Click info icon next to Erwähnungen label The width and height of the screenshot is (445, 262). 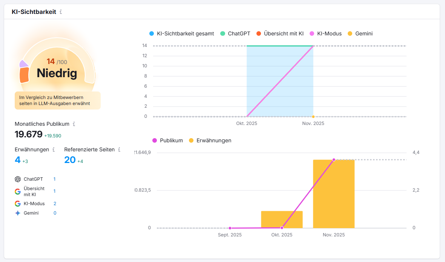click(x=54, y=149)
